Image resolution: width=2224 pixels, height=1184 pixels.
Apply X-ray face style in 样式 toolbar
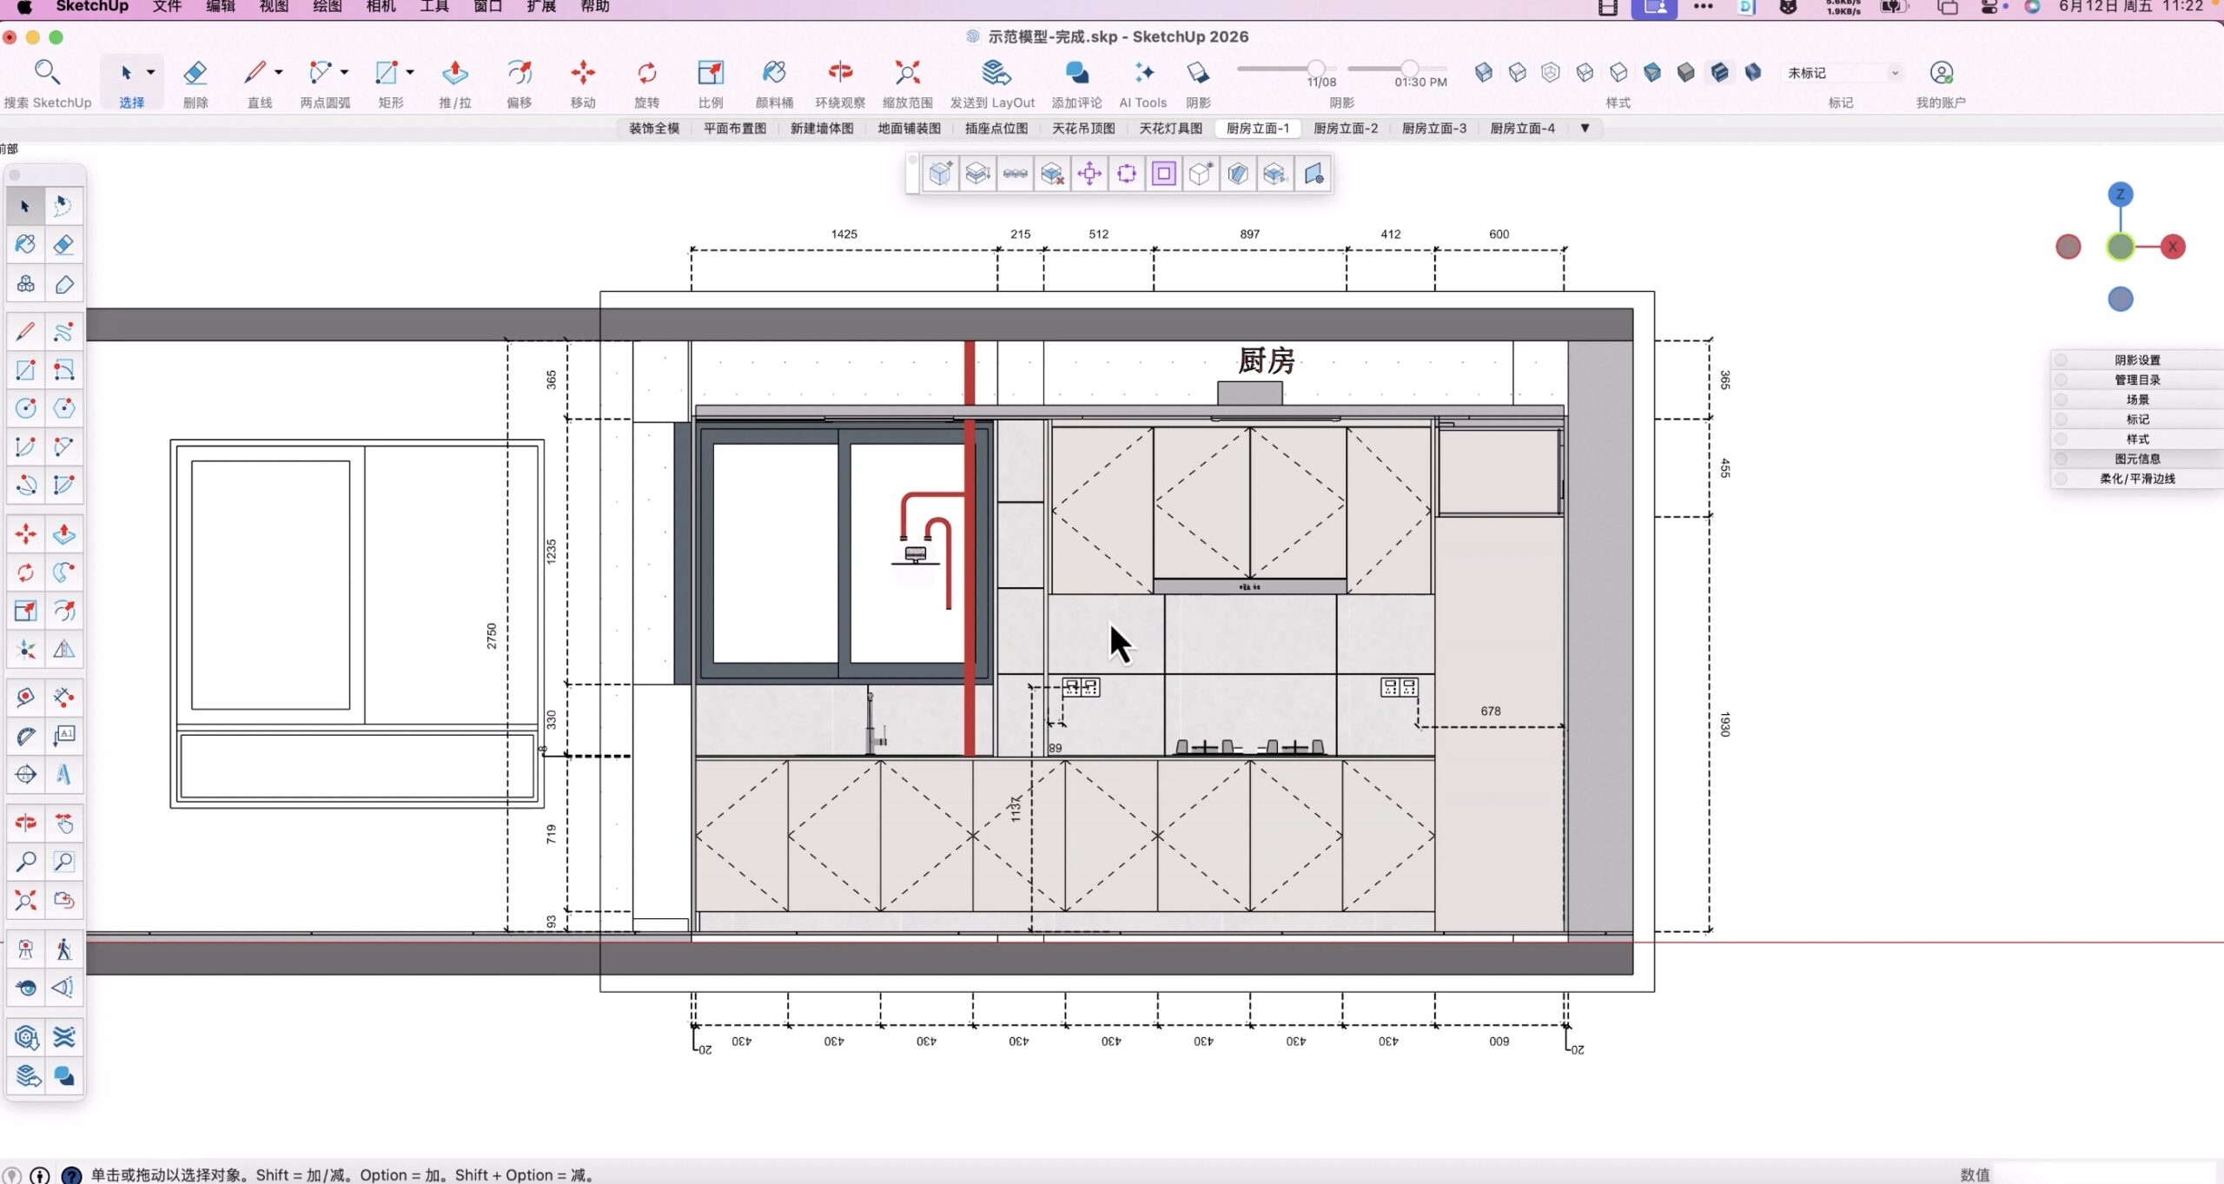click(x=1484, y=72)
